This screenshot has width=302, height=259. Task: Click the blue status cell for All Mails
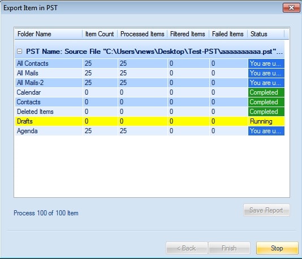(x=266, y=73)
